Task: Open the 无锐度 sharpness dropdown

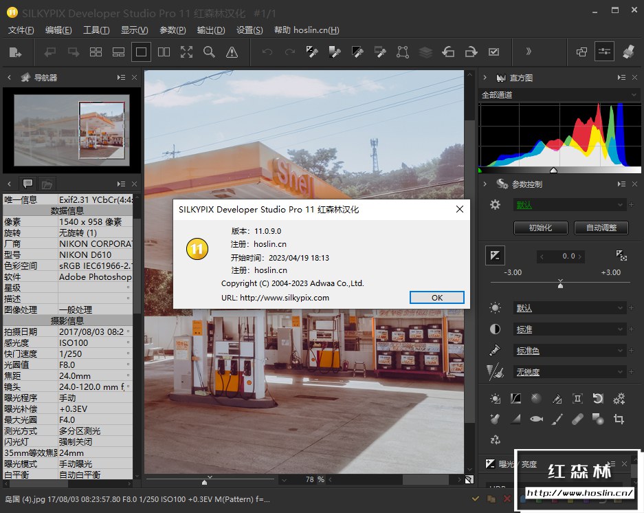Action: [x=570, y=372]
